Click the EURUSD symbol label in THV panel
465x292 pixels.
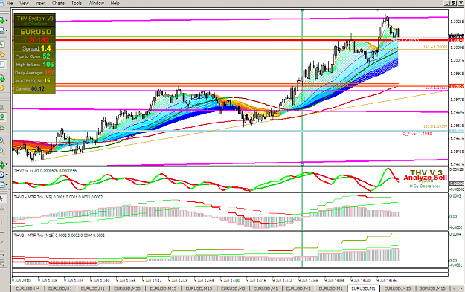point(36,32)
